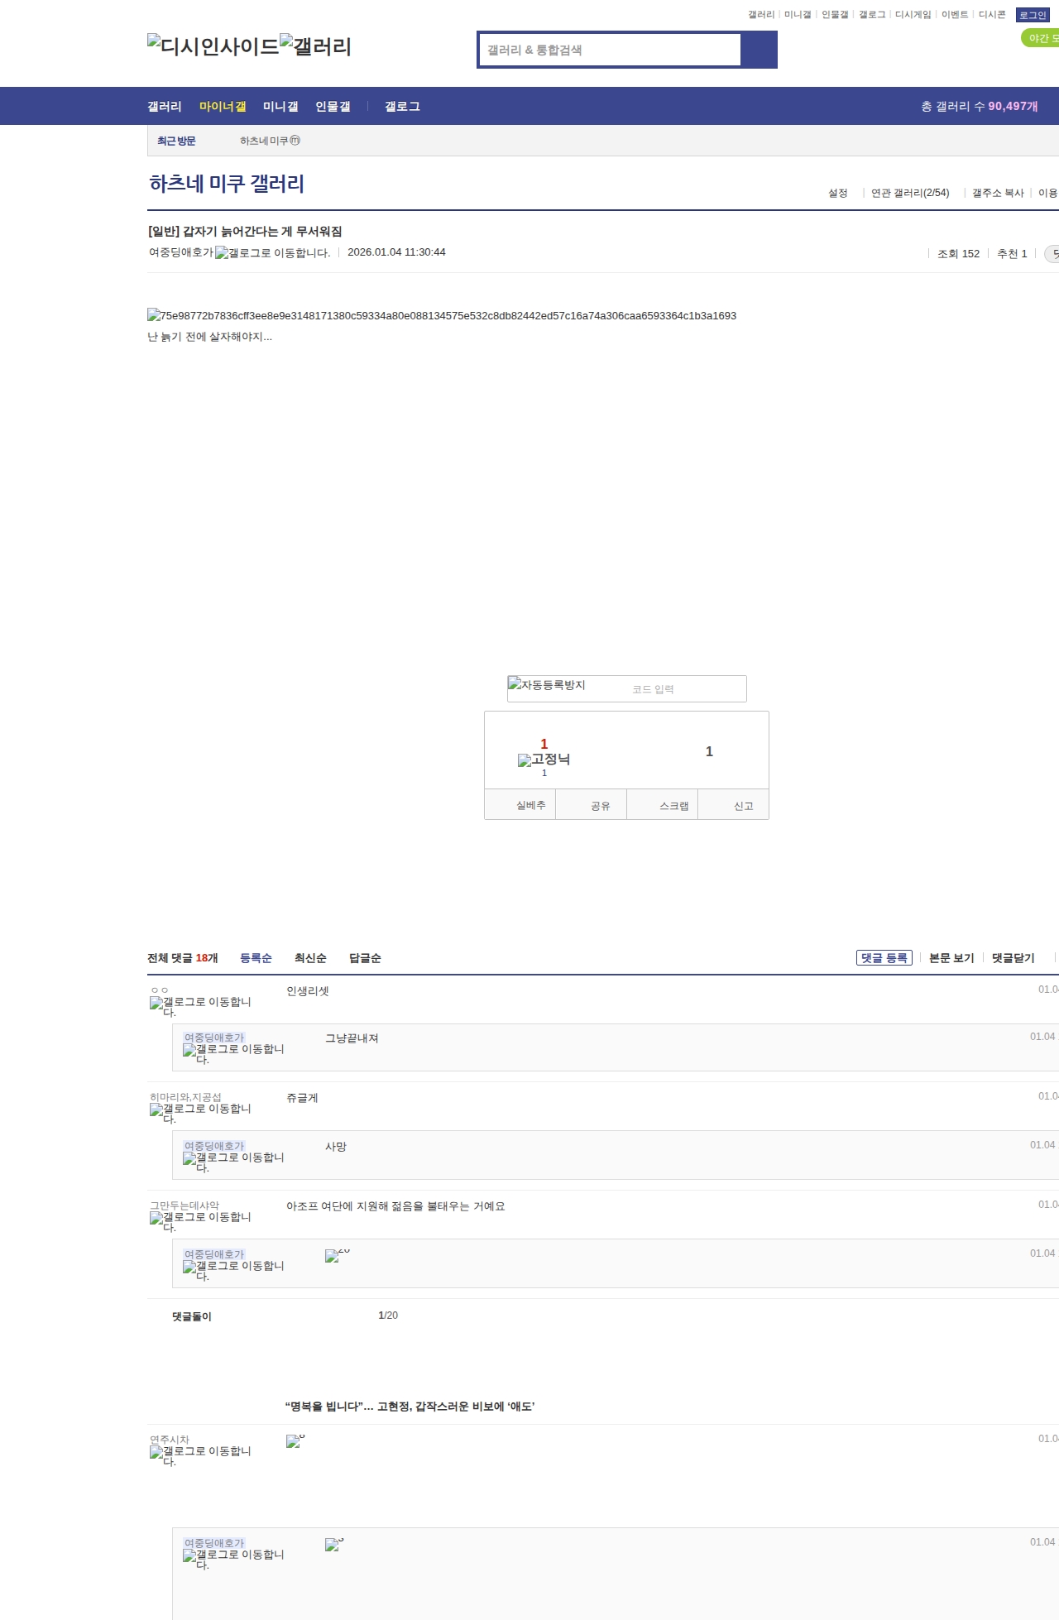The image size is (1059, 1620).
Task: Open the 설정 settings dropdown
Action: (x=838, y=193)
